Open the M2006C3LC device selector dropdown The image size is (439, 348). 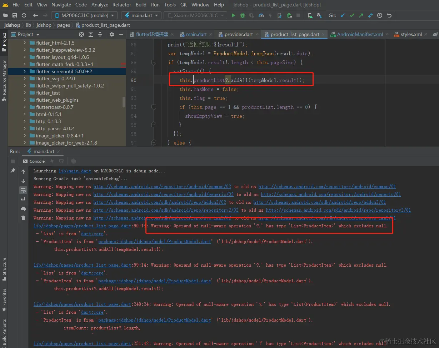click(84, 15)
